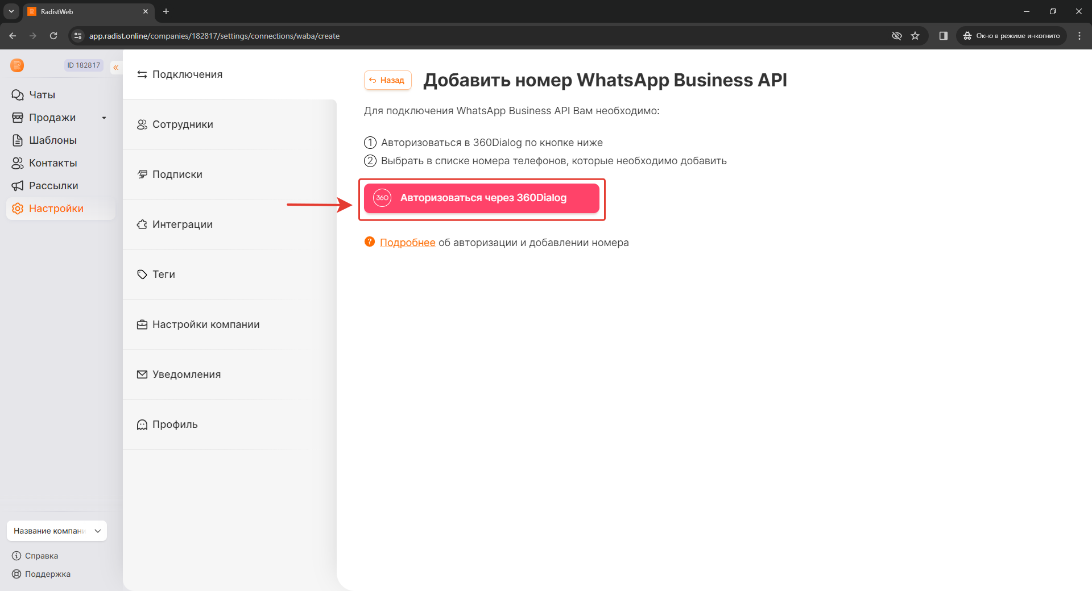Click the Назад back button
This screenshot has width=1092, height=591.
point(387,80)
